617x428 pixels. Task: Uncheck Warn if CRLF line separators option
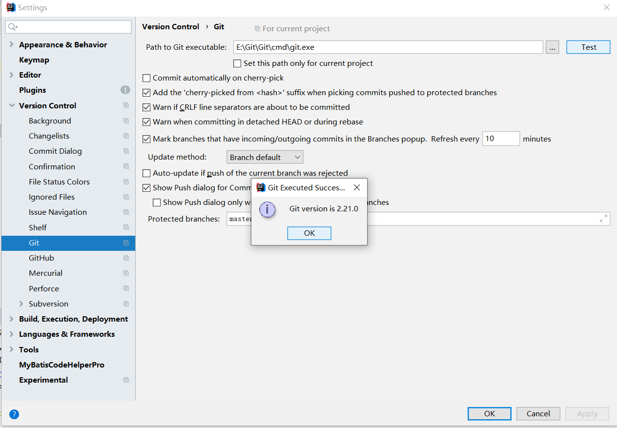click(146, 107)
